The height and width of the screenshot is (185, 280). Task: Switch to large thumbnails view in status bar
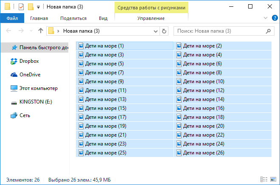click(x=272, y=180)
